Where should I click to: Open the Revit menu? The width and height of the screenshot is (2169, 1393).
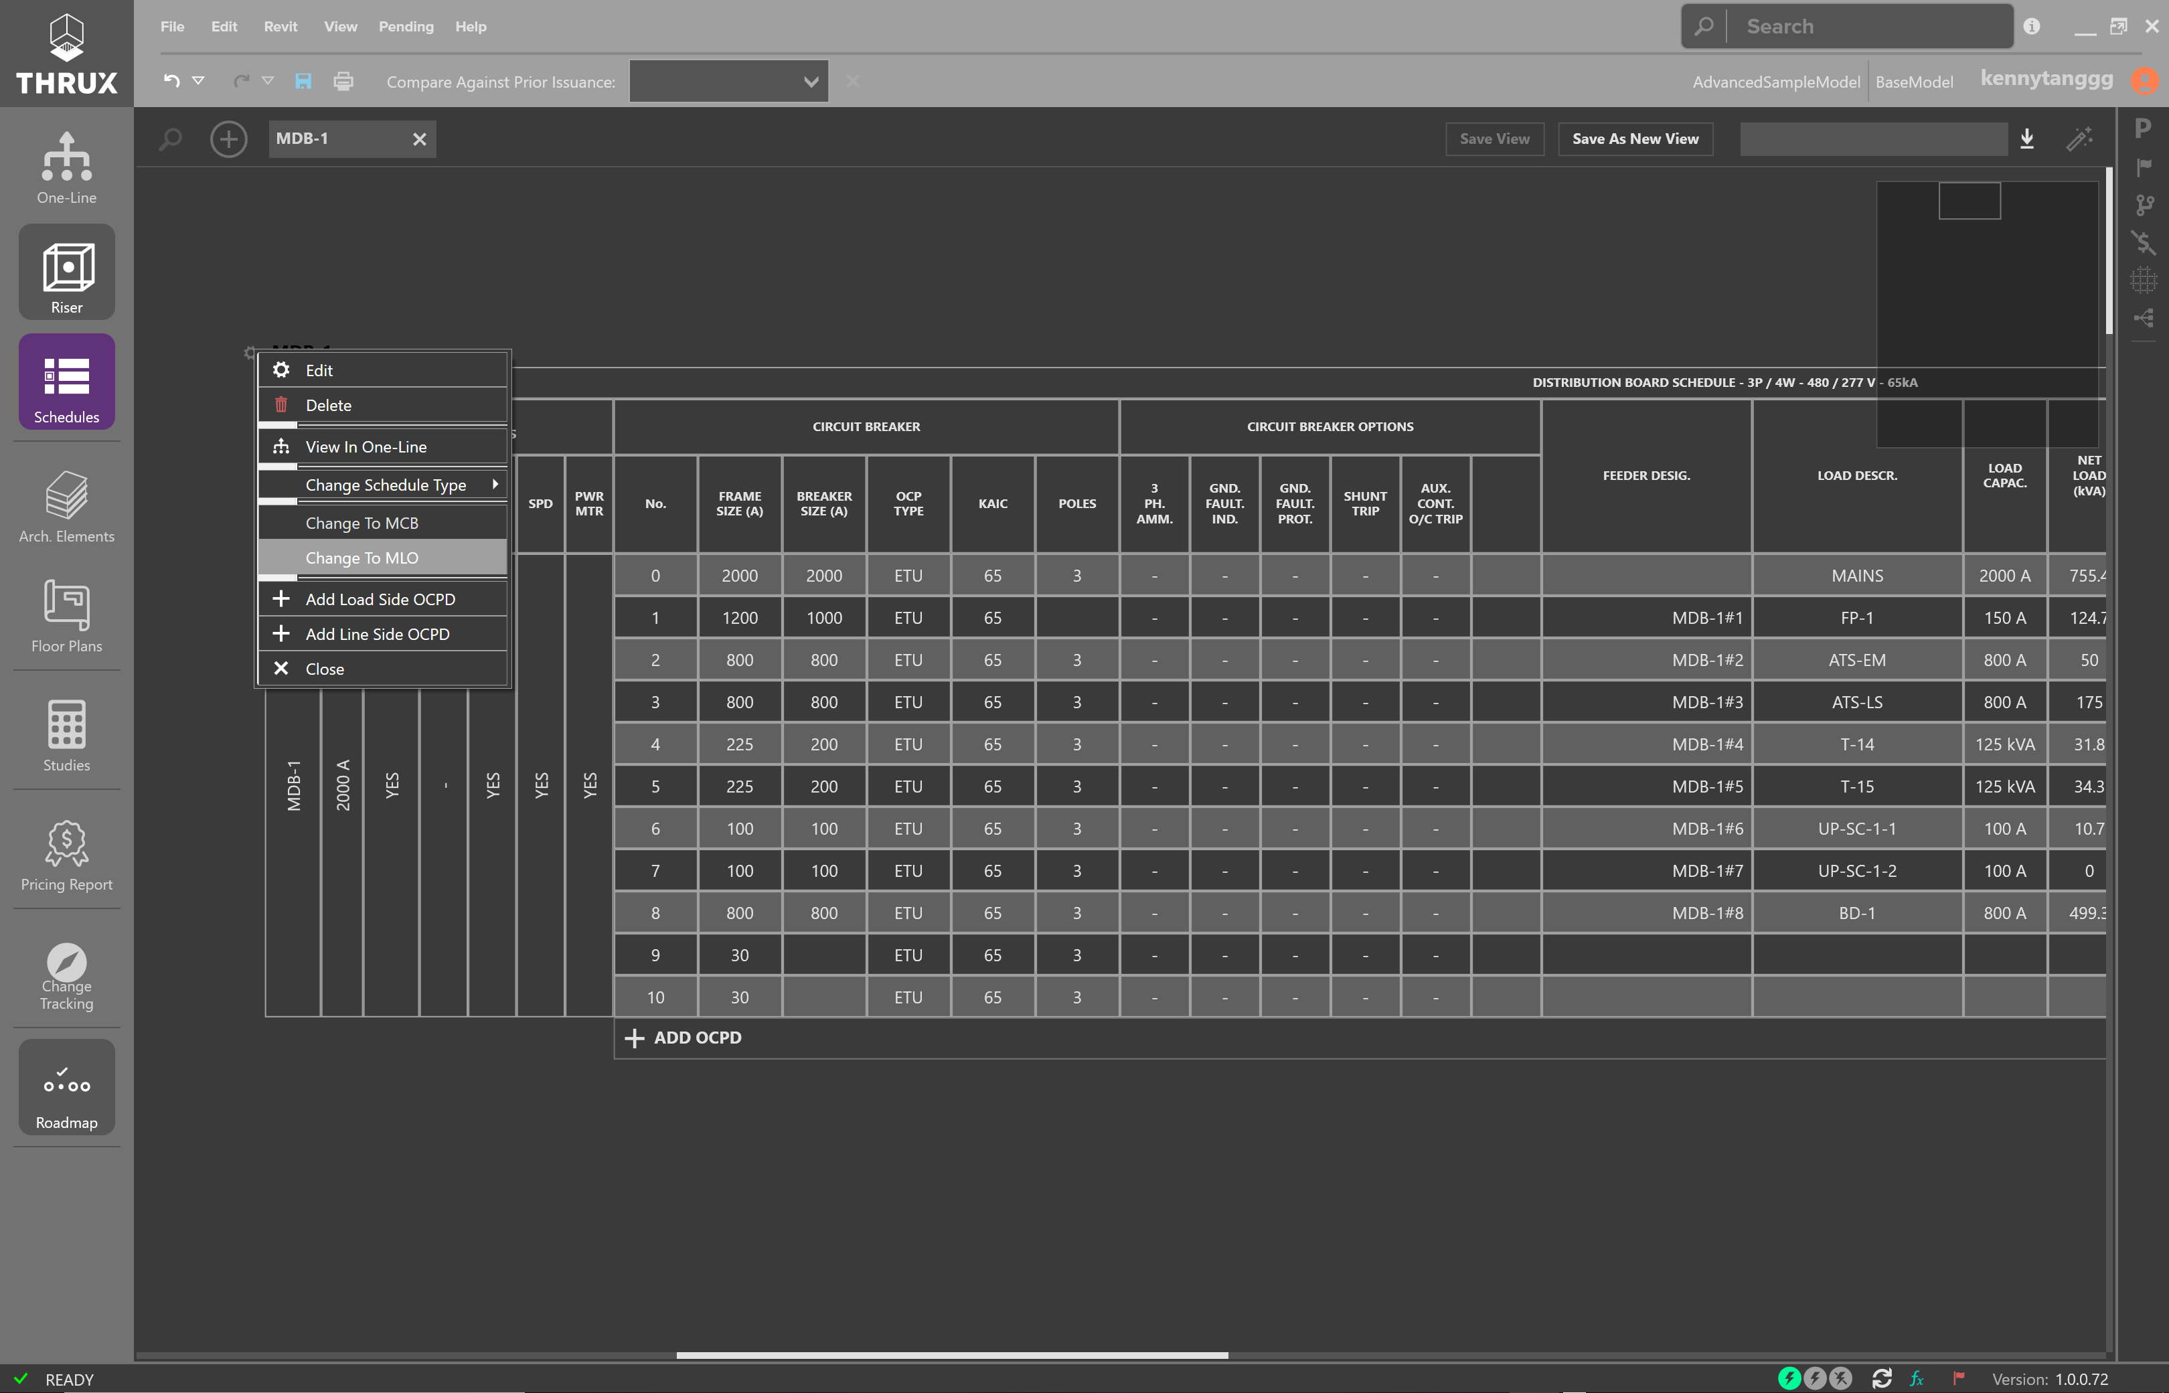[x=280, y=26]
